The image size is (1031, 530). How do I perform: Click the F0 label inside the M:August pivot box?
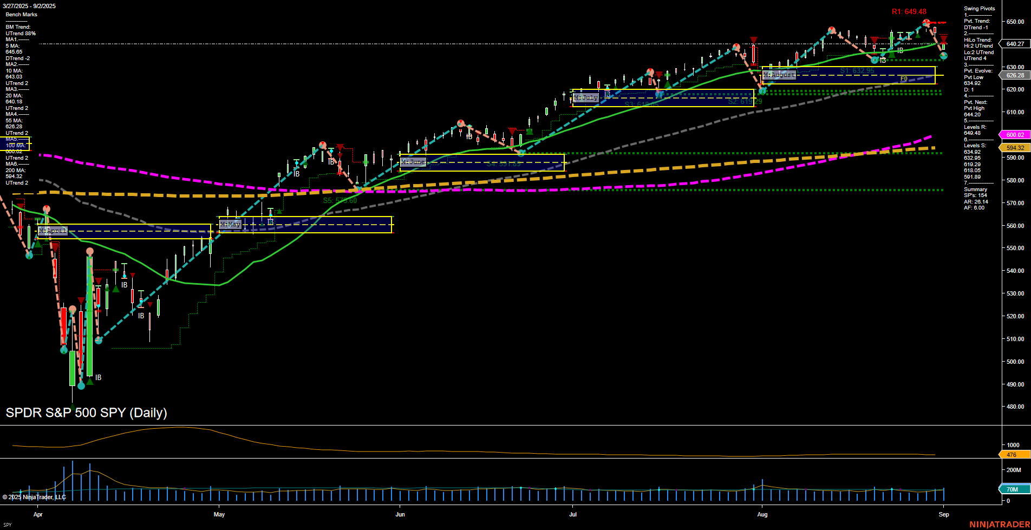click(904, 78)
